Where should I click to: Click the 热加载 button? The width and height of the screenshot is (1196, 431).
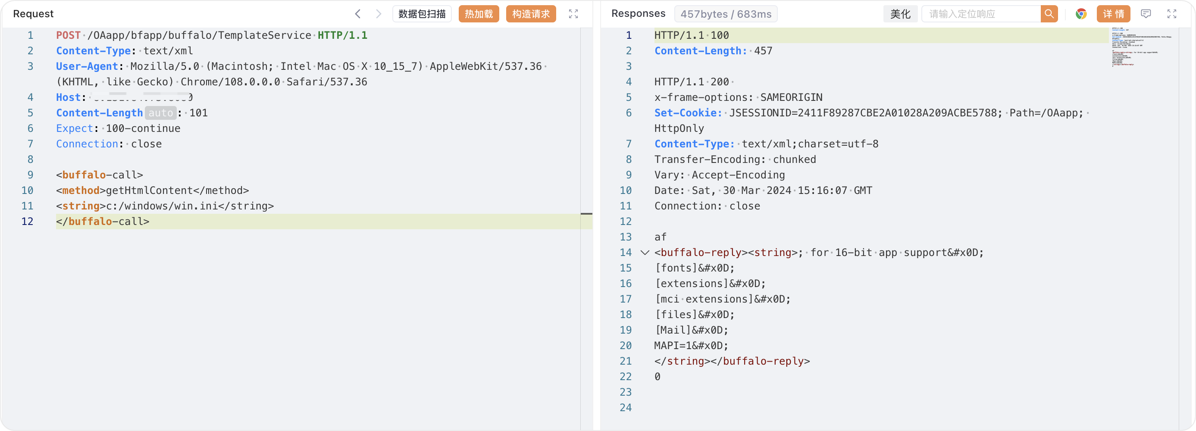(479, 14)
